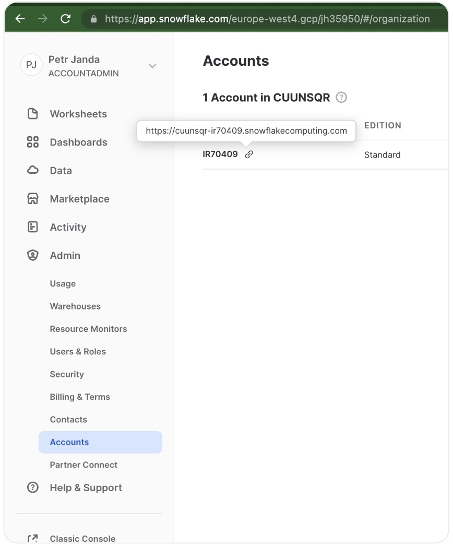Click the Help & Support question icon
453x548 pixels.
(32, 487)
